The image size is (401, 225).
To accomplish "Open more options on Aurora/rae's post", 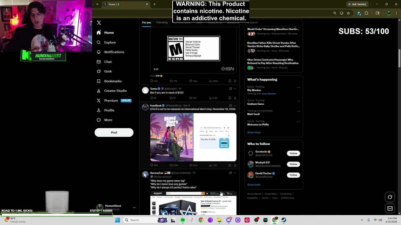I will (x=235, y=173).
